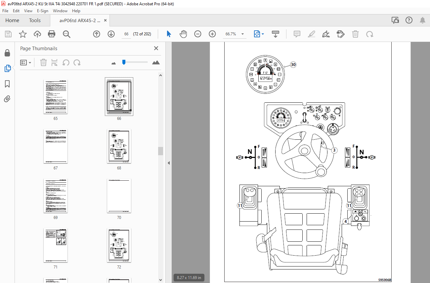This screenshot has width=430, height=283.
Task: Click the stamp document tool icon
Action: coord(340,34)
